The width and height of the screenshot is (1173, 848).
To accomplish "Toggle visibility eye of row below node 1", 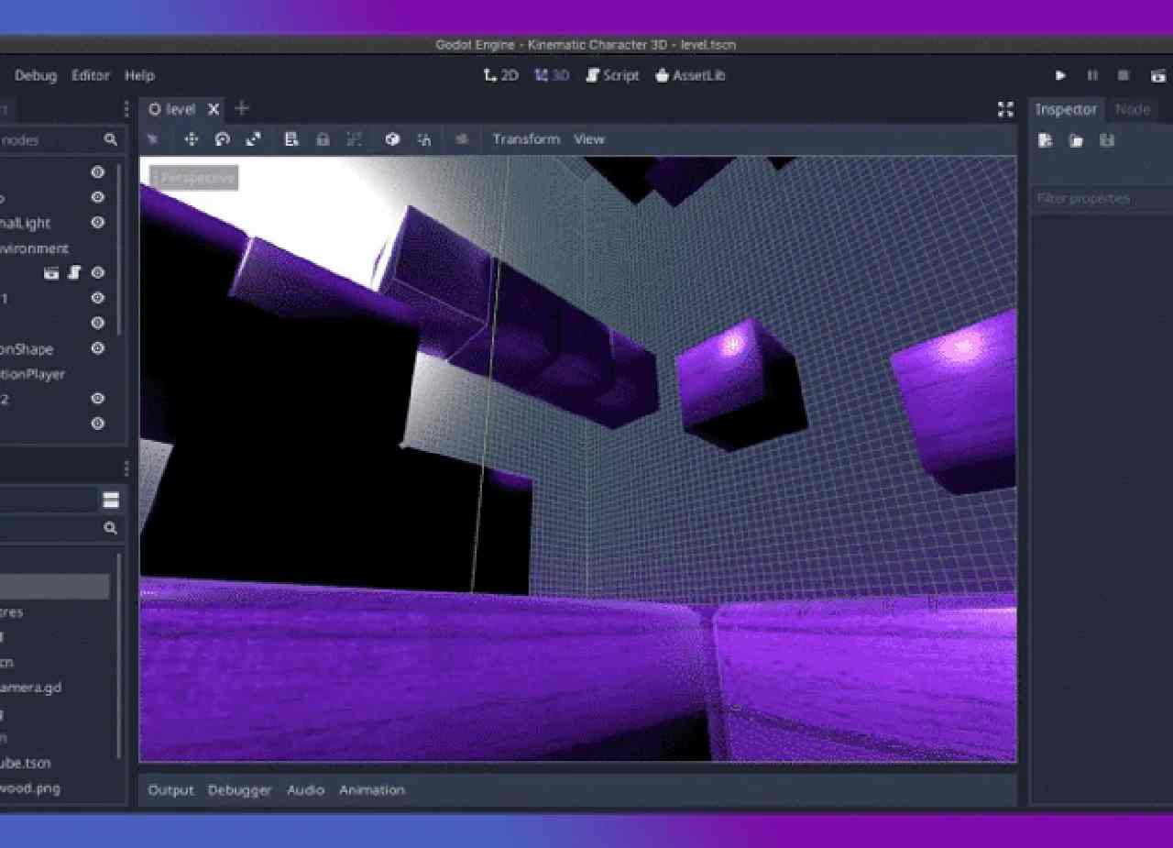I will [97, 324].
